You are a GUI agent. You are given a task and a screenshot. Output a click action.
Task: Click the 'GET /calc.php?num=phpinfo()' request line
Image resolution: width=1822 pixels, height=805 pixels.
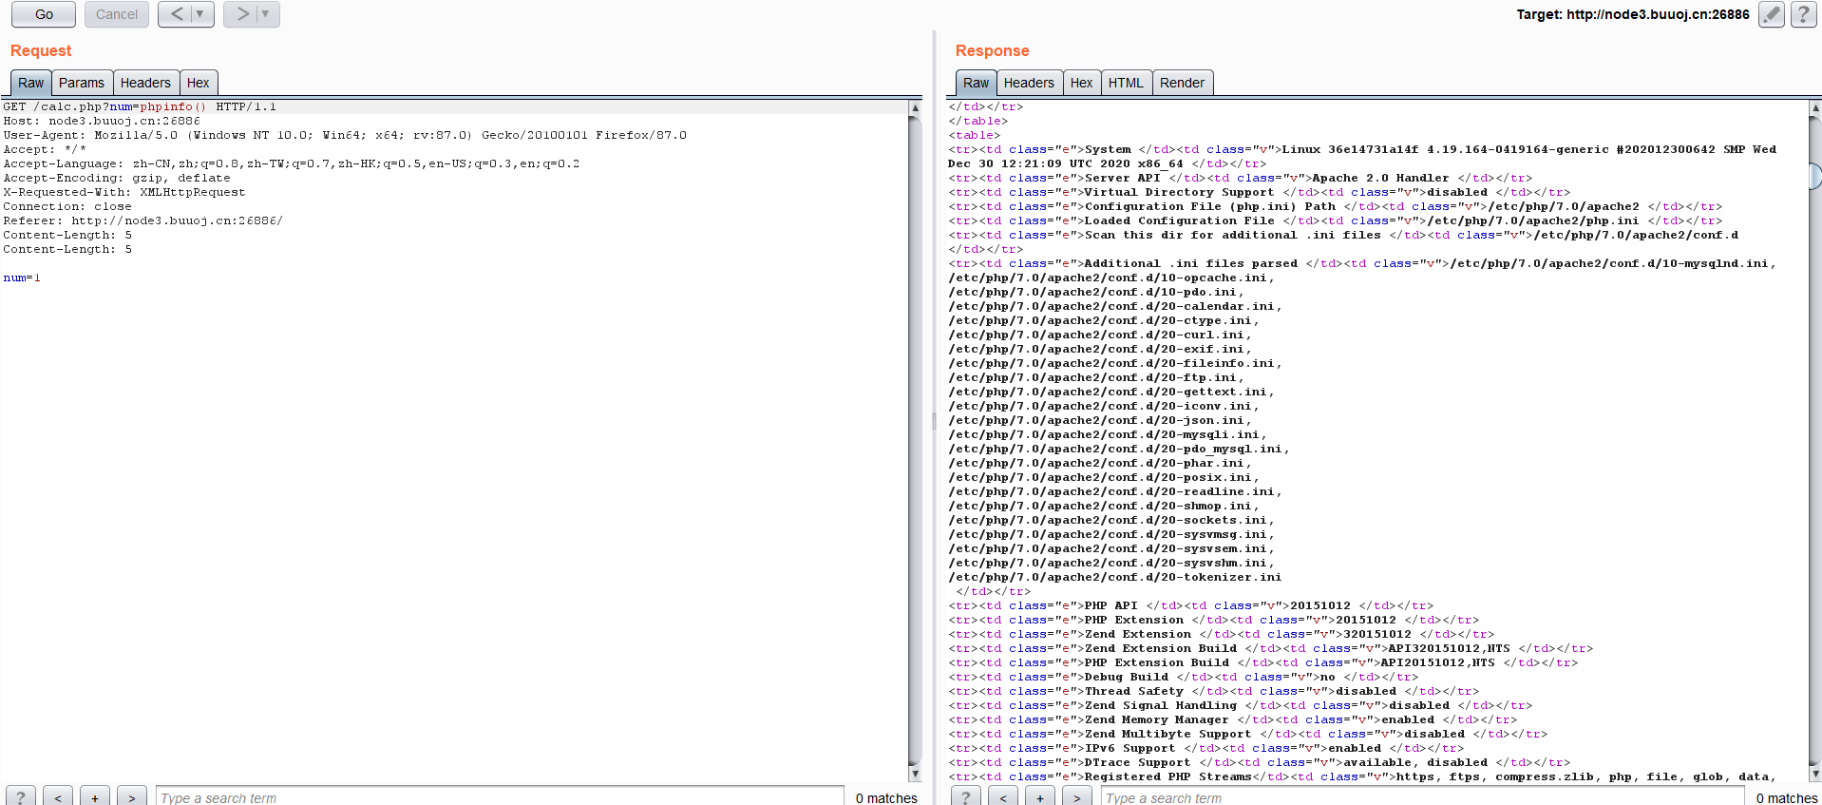[x=140, y=106]
